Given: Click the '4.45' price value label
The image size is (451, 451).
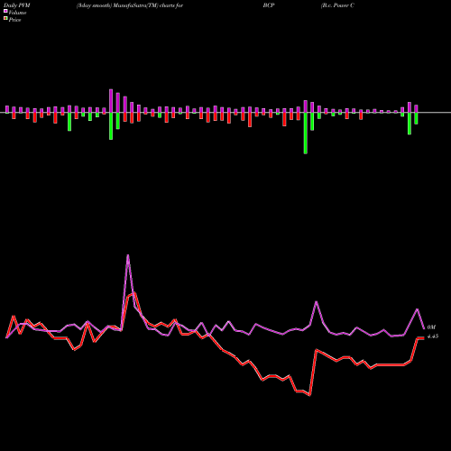Looking at the screenshot, I should [433, 336].
